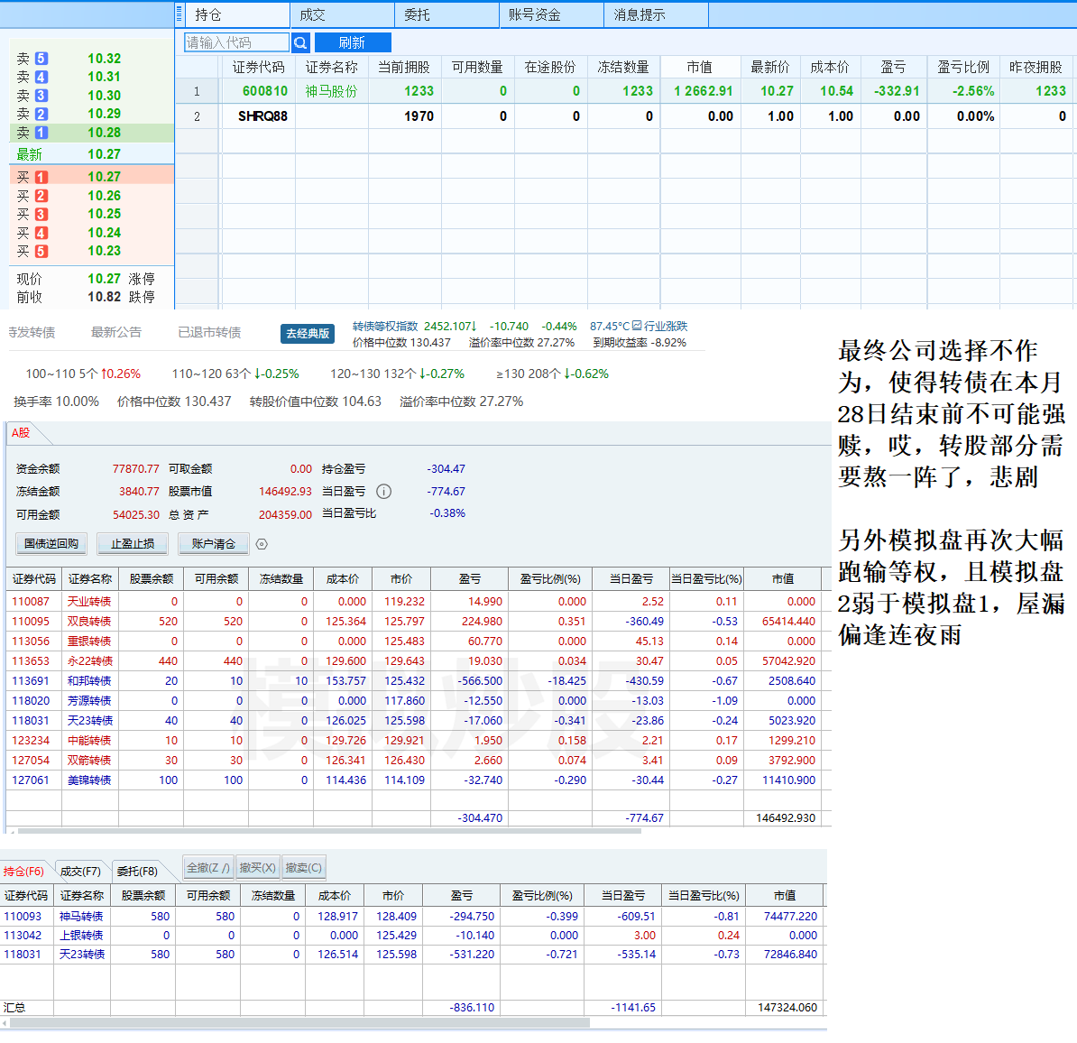Image resolution: width=1077 pixels, height=1043 pixels.
Task: Click the info icon next to 当日盈亏
Action: (x=383, y=492)
